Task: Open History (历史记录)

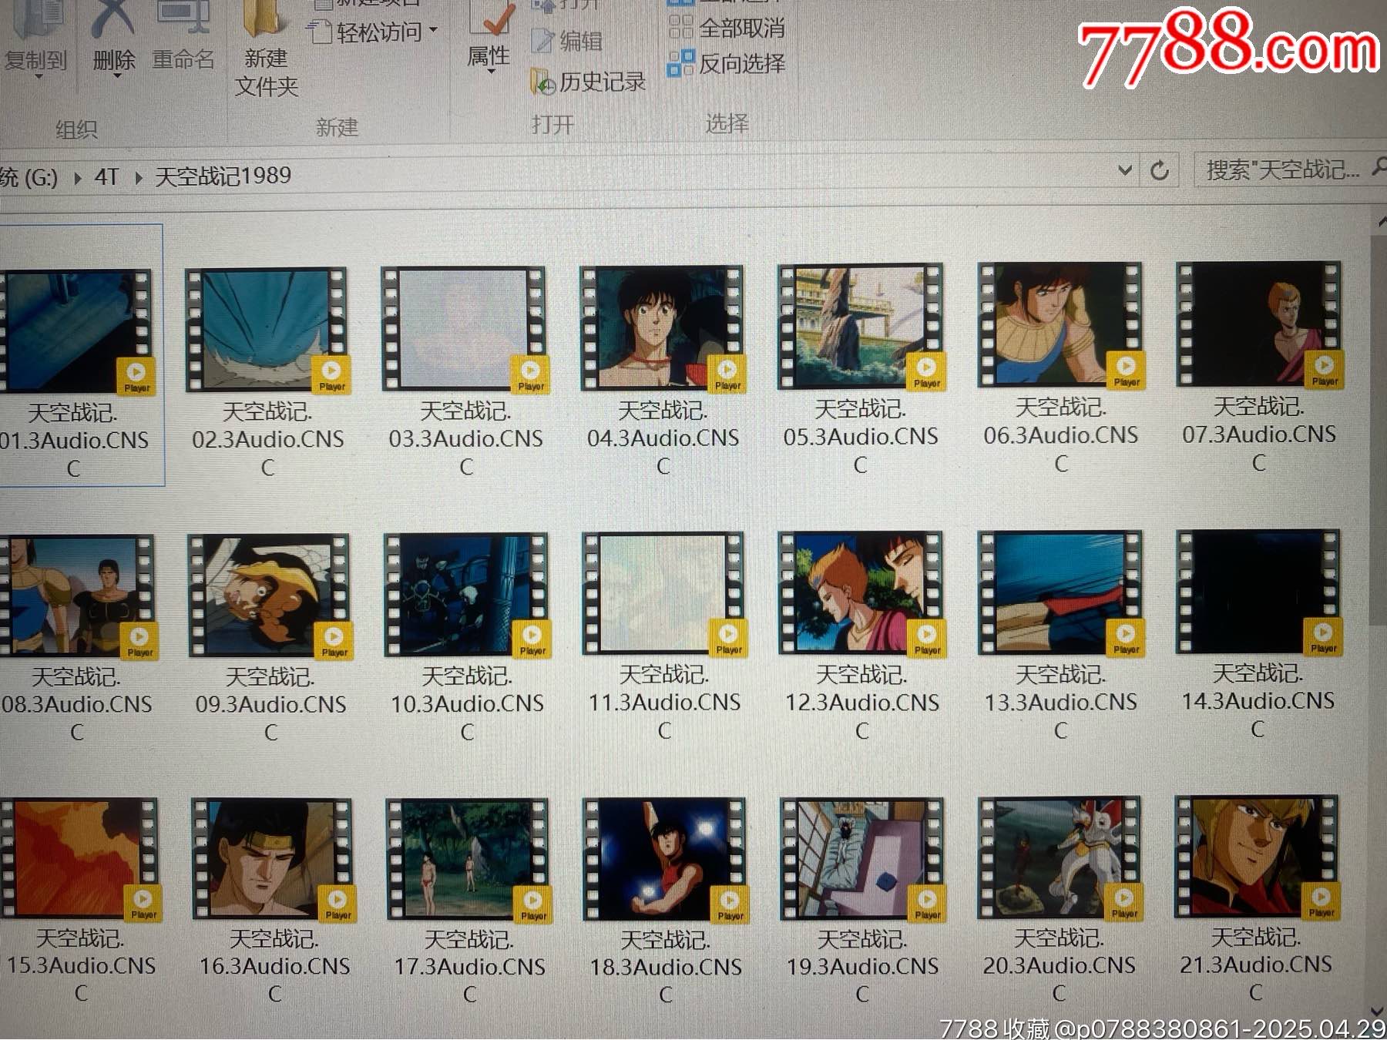Action: 588,82
